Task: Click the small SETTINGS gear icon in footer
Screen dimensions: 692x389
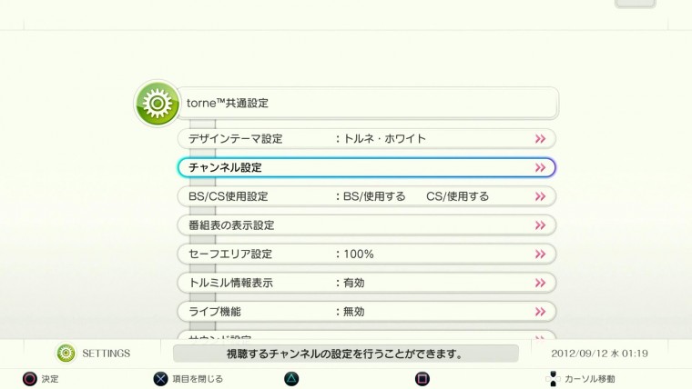Action: [66, 354]
